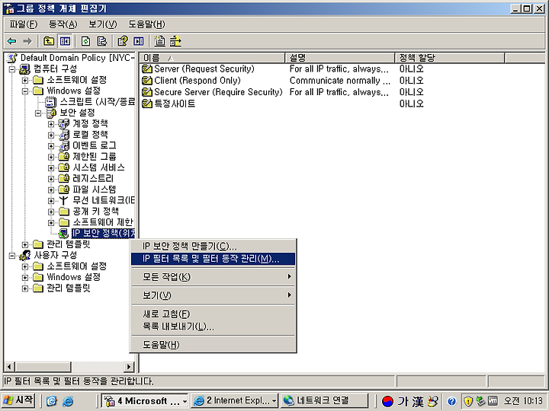Click the Manage IP filter lists toolbar icon
Viewport: 549px width, 411px height.
[175, 41]
